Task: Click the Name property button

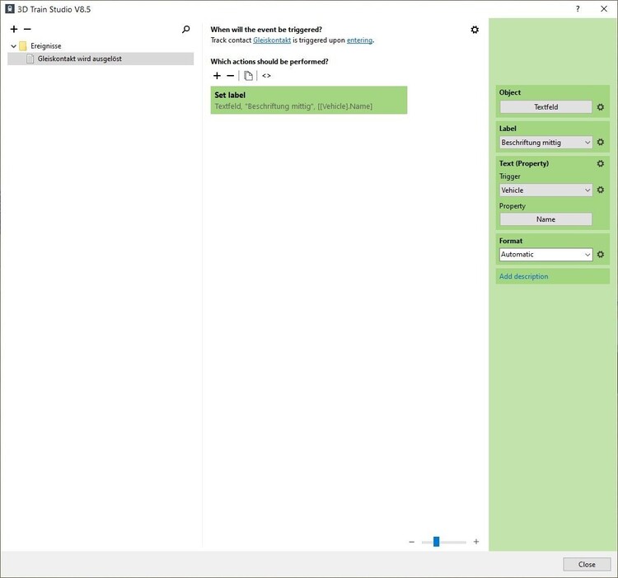Action: [545, 219]
